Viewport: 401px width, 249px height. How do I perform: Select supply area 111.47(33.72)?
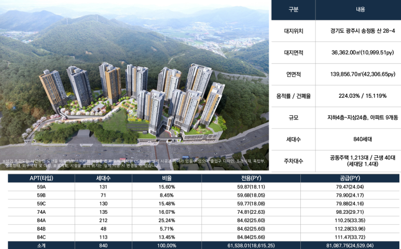pyautogui.click(x=350, y=237)
